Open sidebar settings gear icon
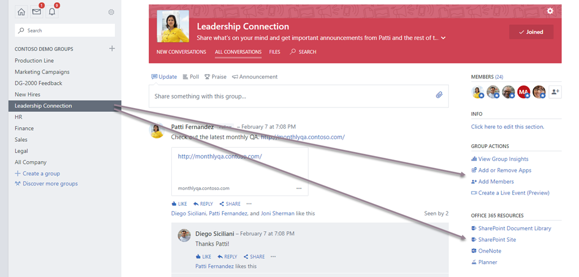This screenshot has width=579, height=277. point(111,12)
